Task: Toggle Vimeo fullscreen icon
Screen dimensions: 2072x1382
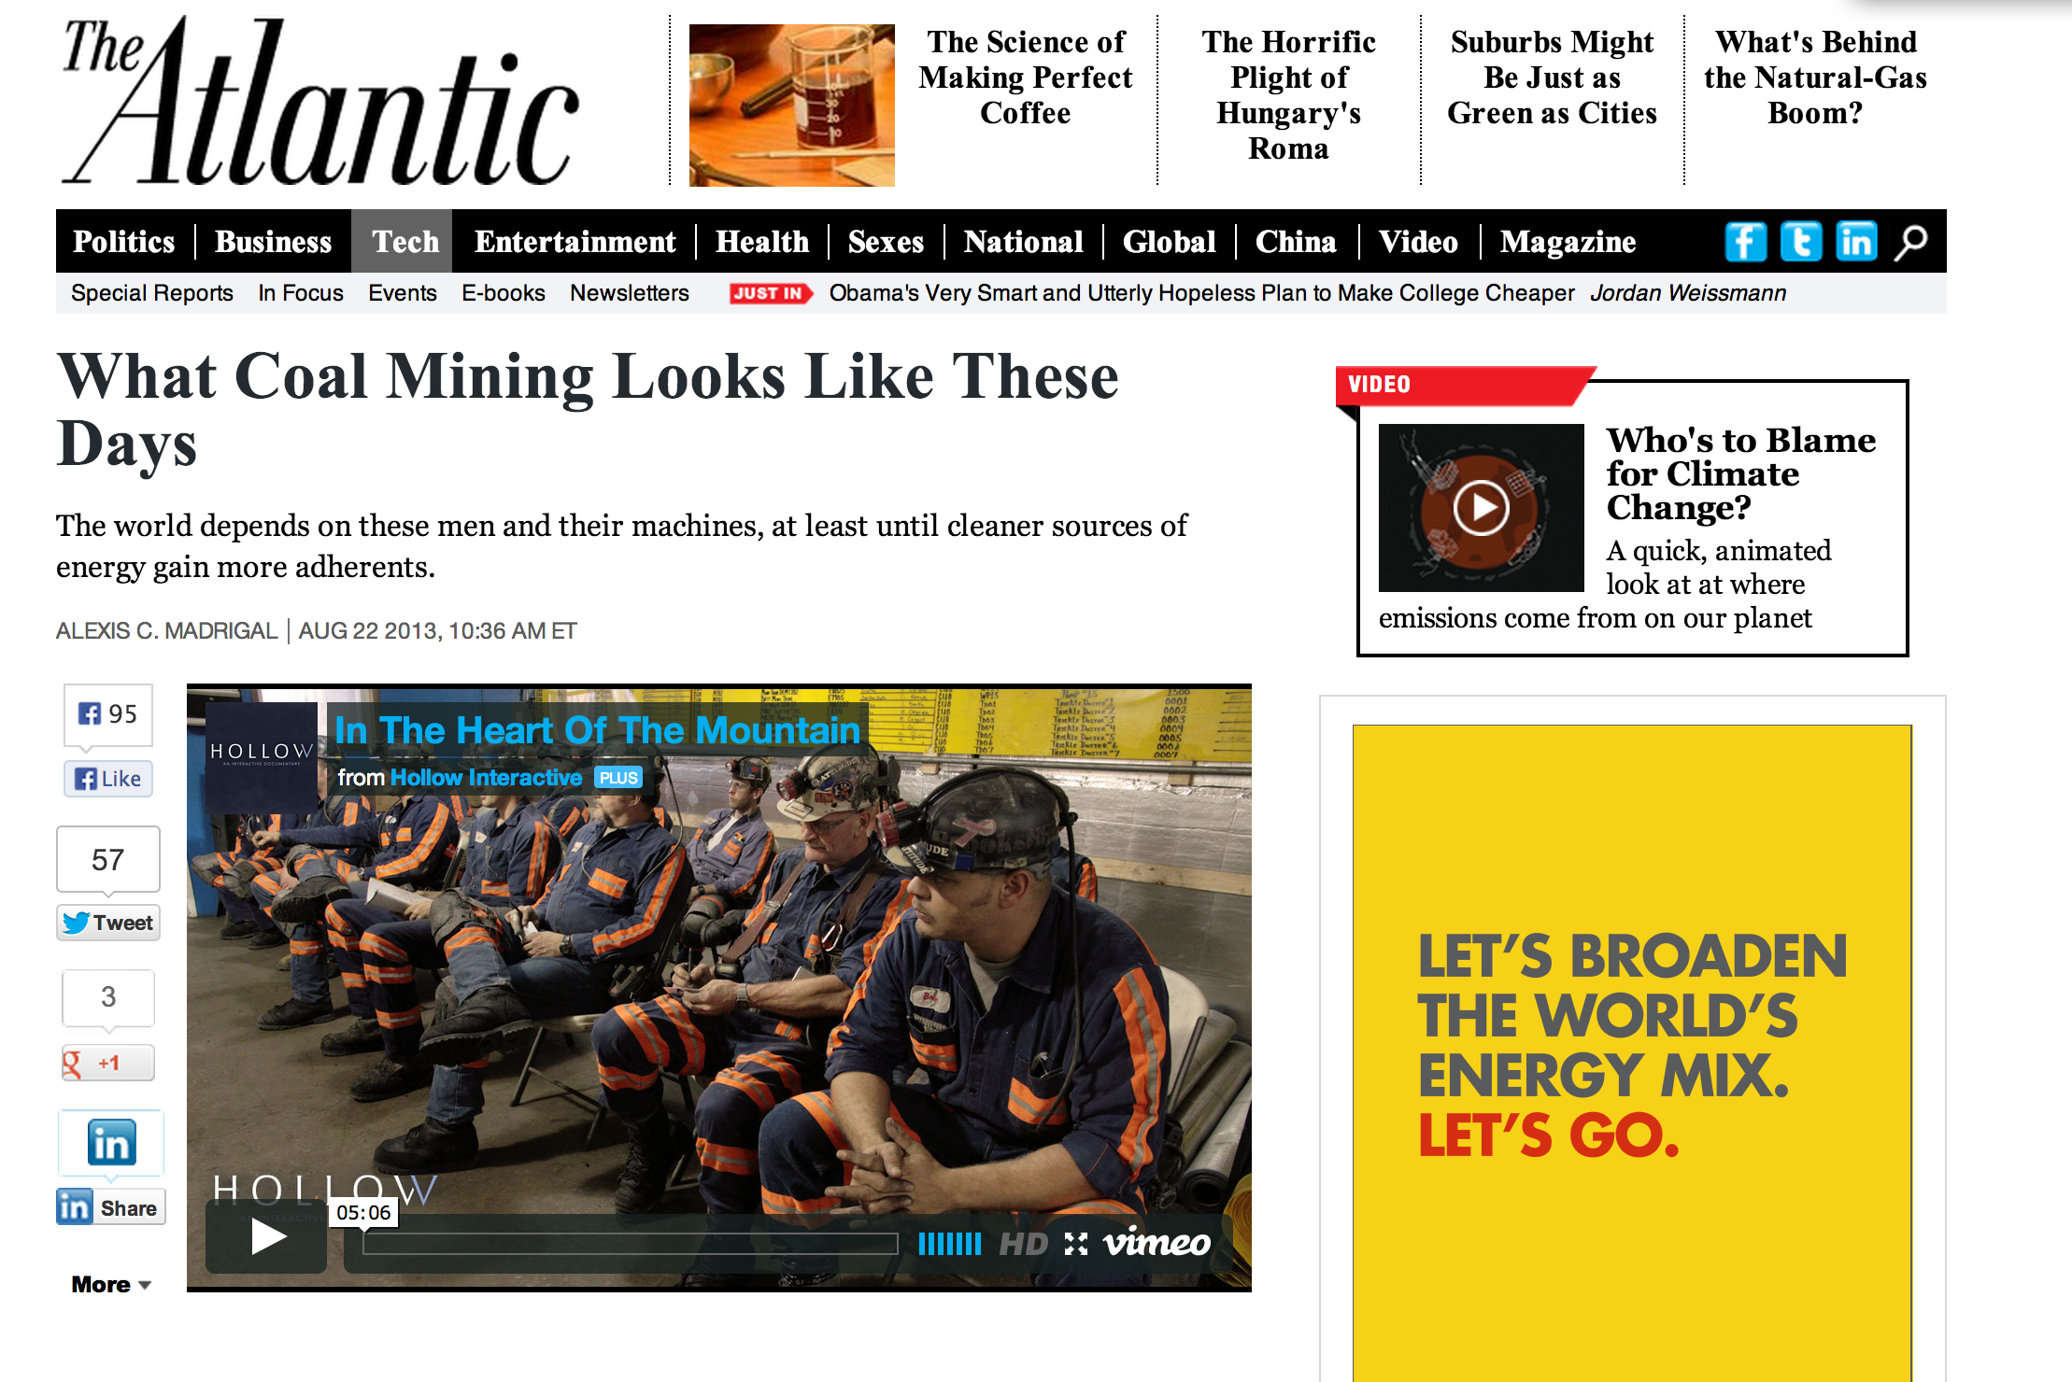Action: [1076, 1244]
